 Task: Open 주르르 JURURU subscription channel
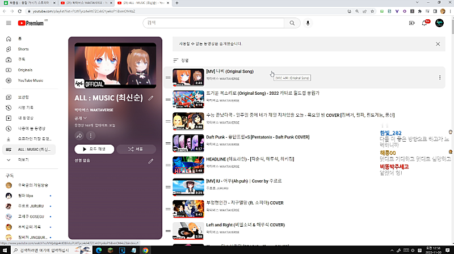pos(29,206)
